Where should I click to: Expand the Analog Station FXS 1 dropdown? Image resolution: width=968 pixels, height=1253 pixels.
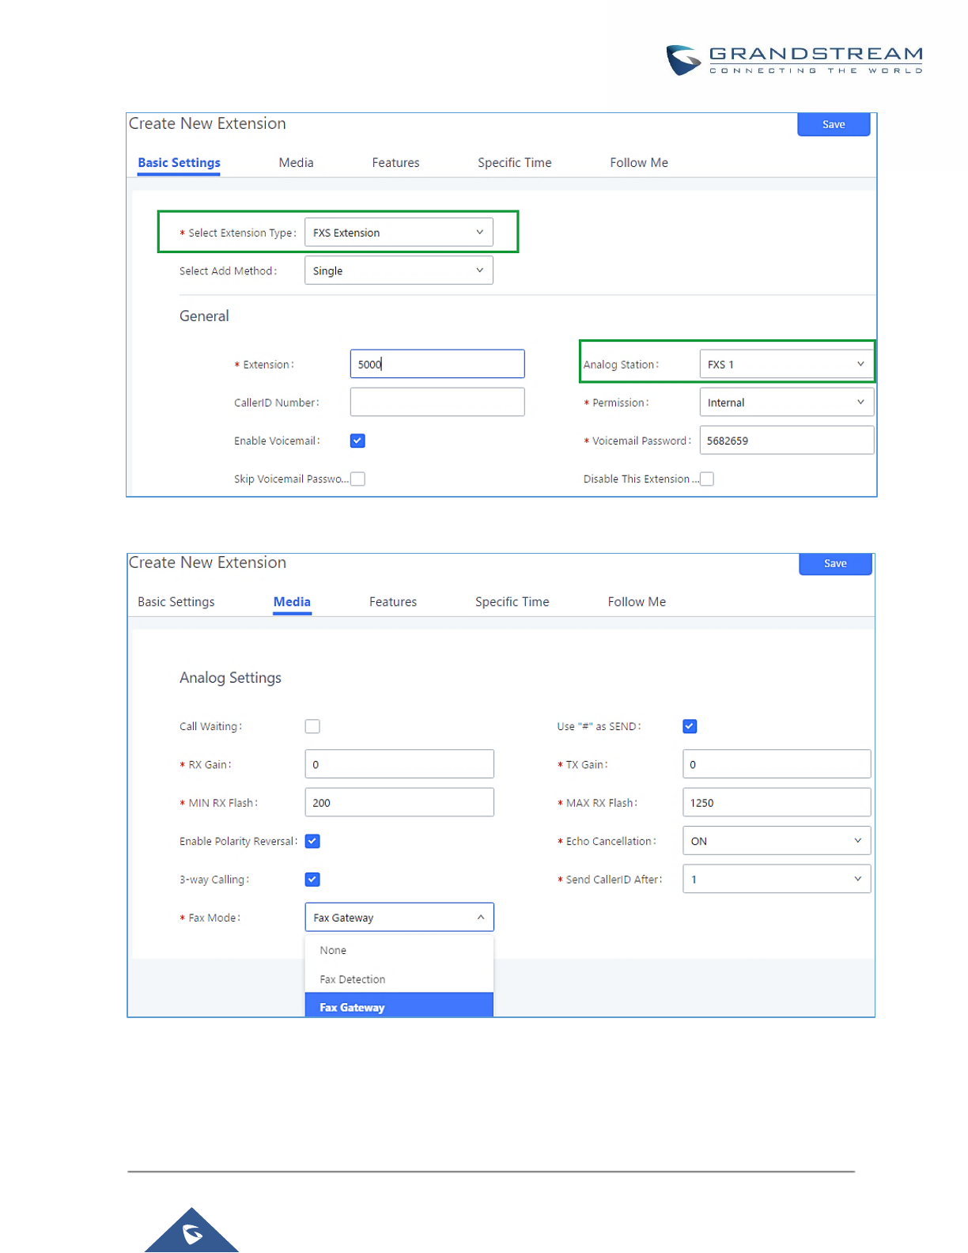(786, 365)
